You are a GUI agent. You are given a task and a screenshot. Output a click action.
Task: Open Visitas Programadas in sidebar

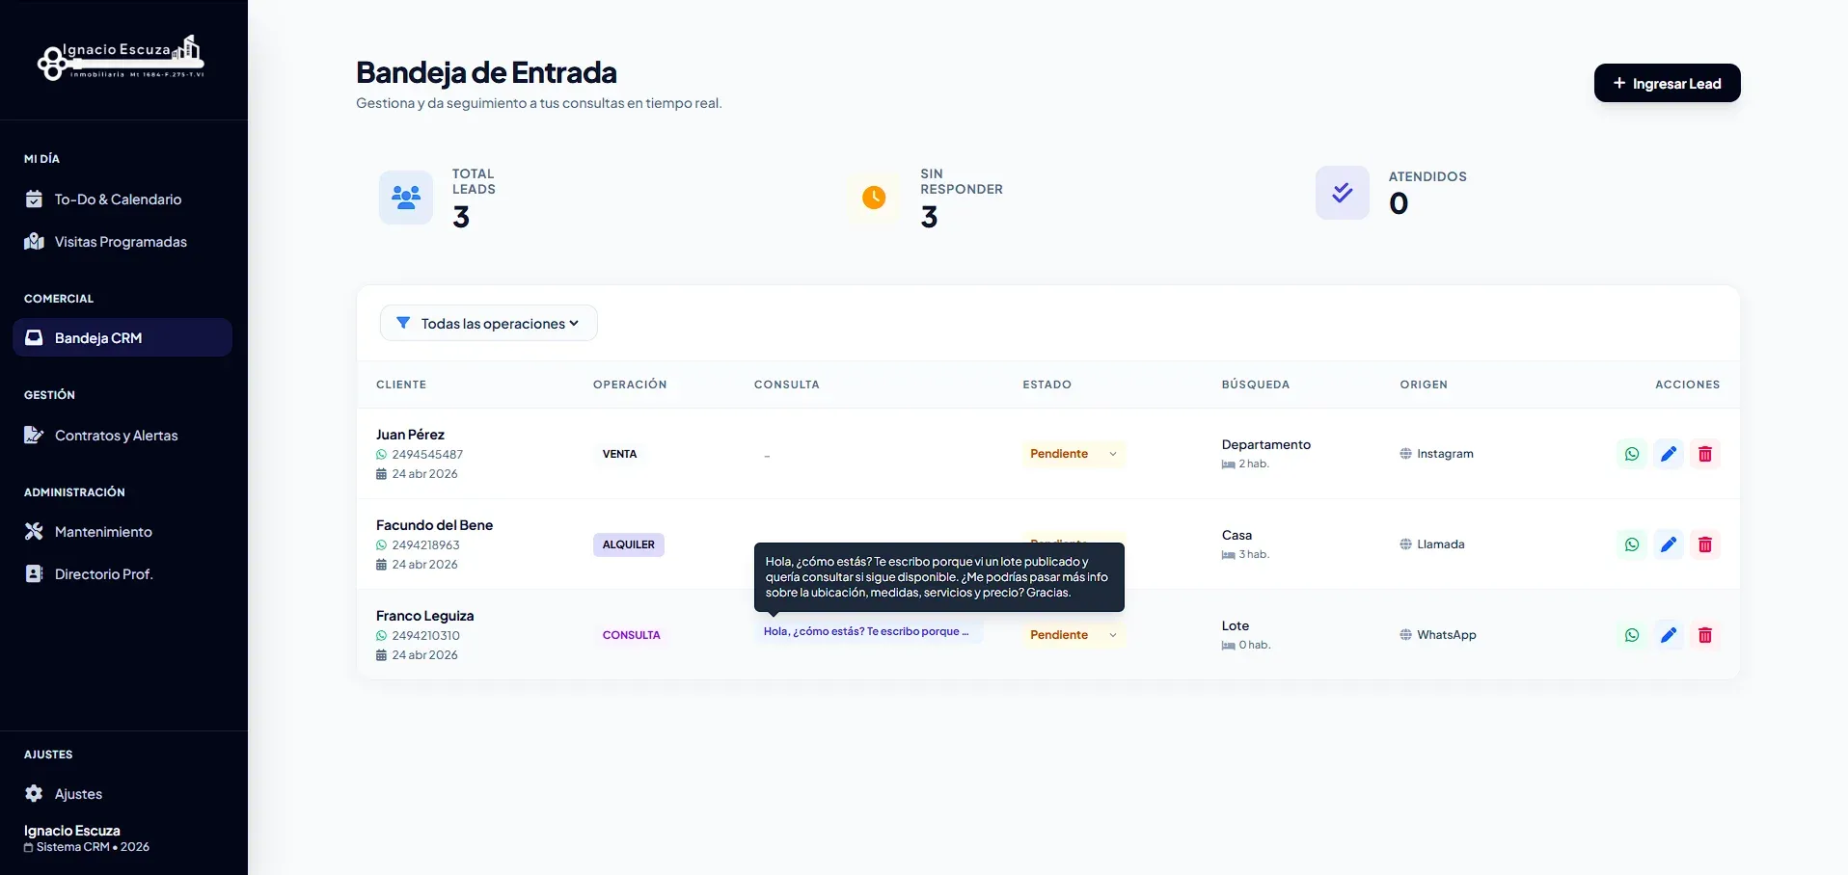point(122,242)
